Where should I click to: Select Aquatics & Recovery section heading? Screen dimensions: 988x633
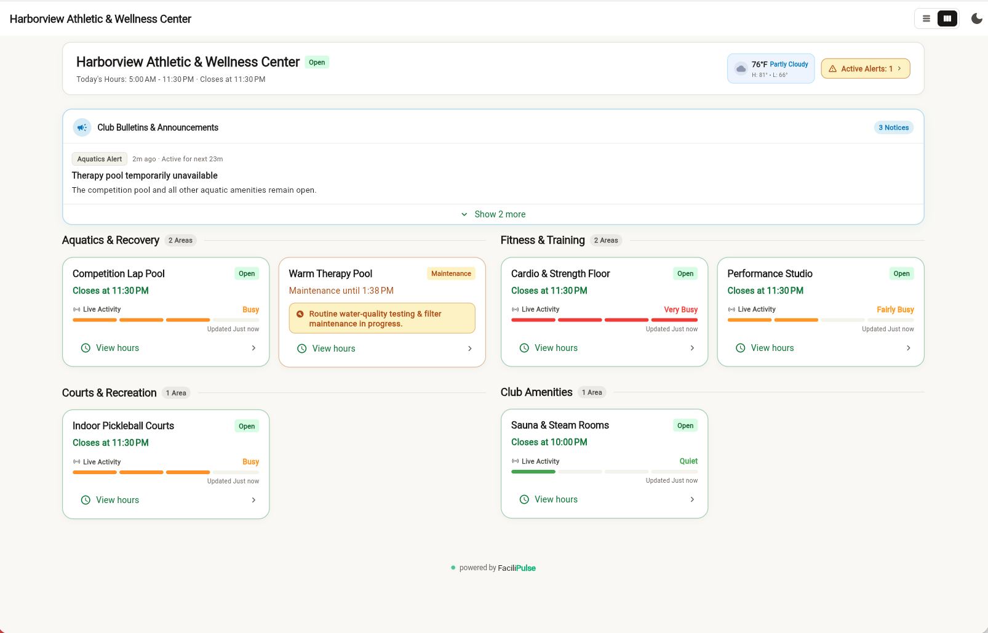point(111,240)
